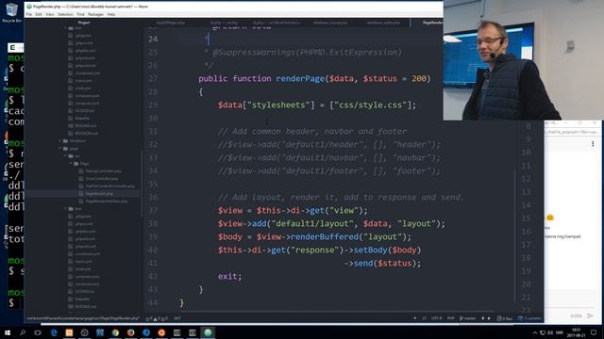This screenshot has width=604, height=339.
Task: Click the line ending selector in status bar
Action: pos(424,318)
